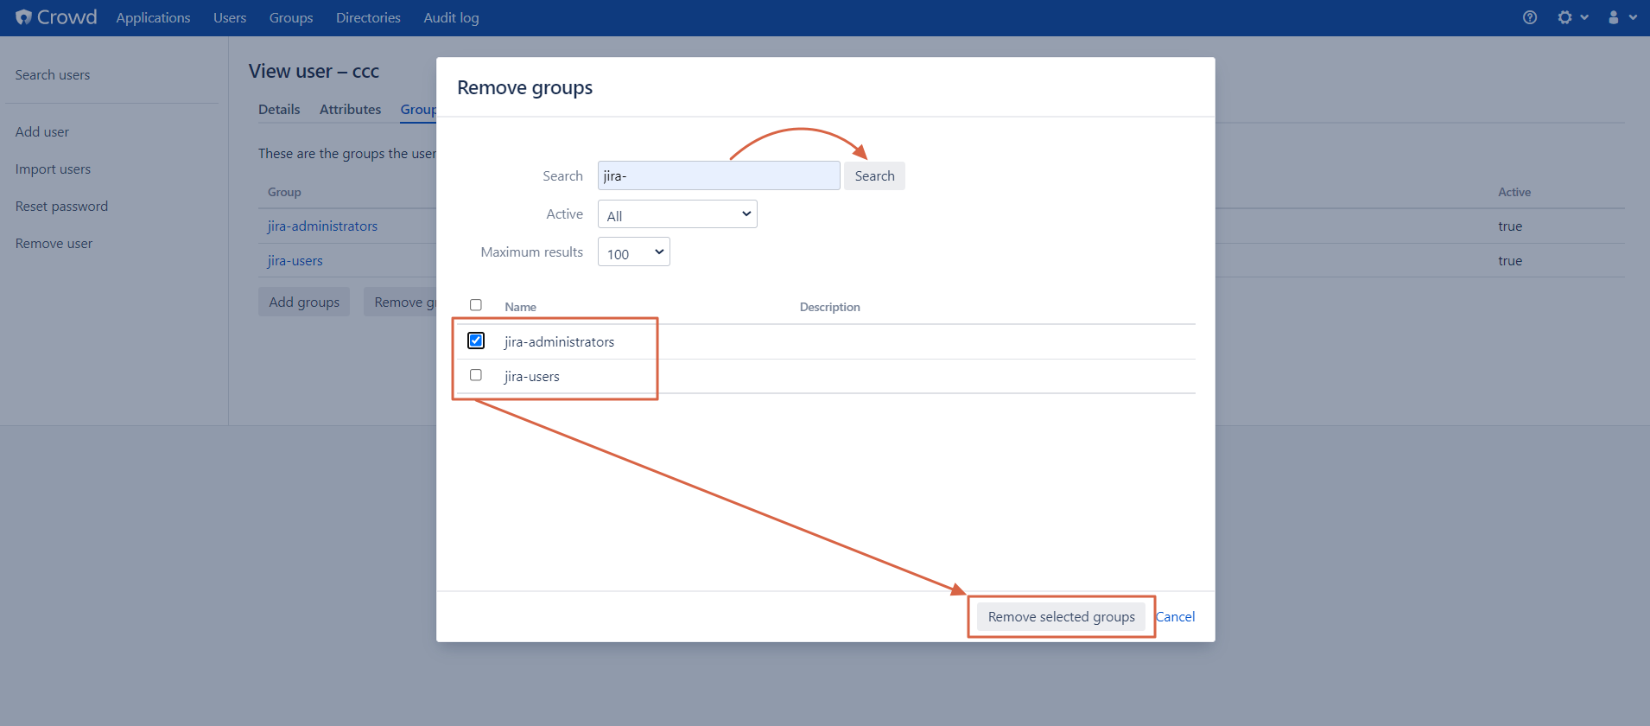1650x726 pixels.
Task: Open the Groups menu
Action: [x=291, y=17]
